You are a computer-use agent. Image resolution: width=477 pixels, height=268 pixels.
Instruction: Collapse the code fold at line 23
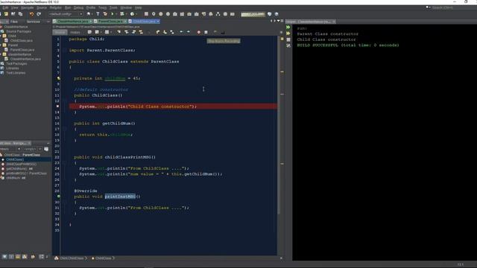pyautogui.click(x=65, y=163)
